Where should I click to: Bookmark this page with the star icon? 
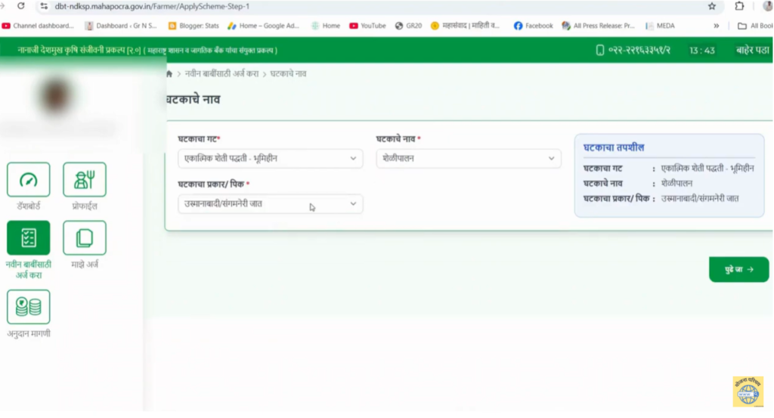tap(711, 6)
